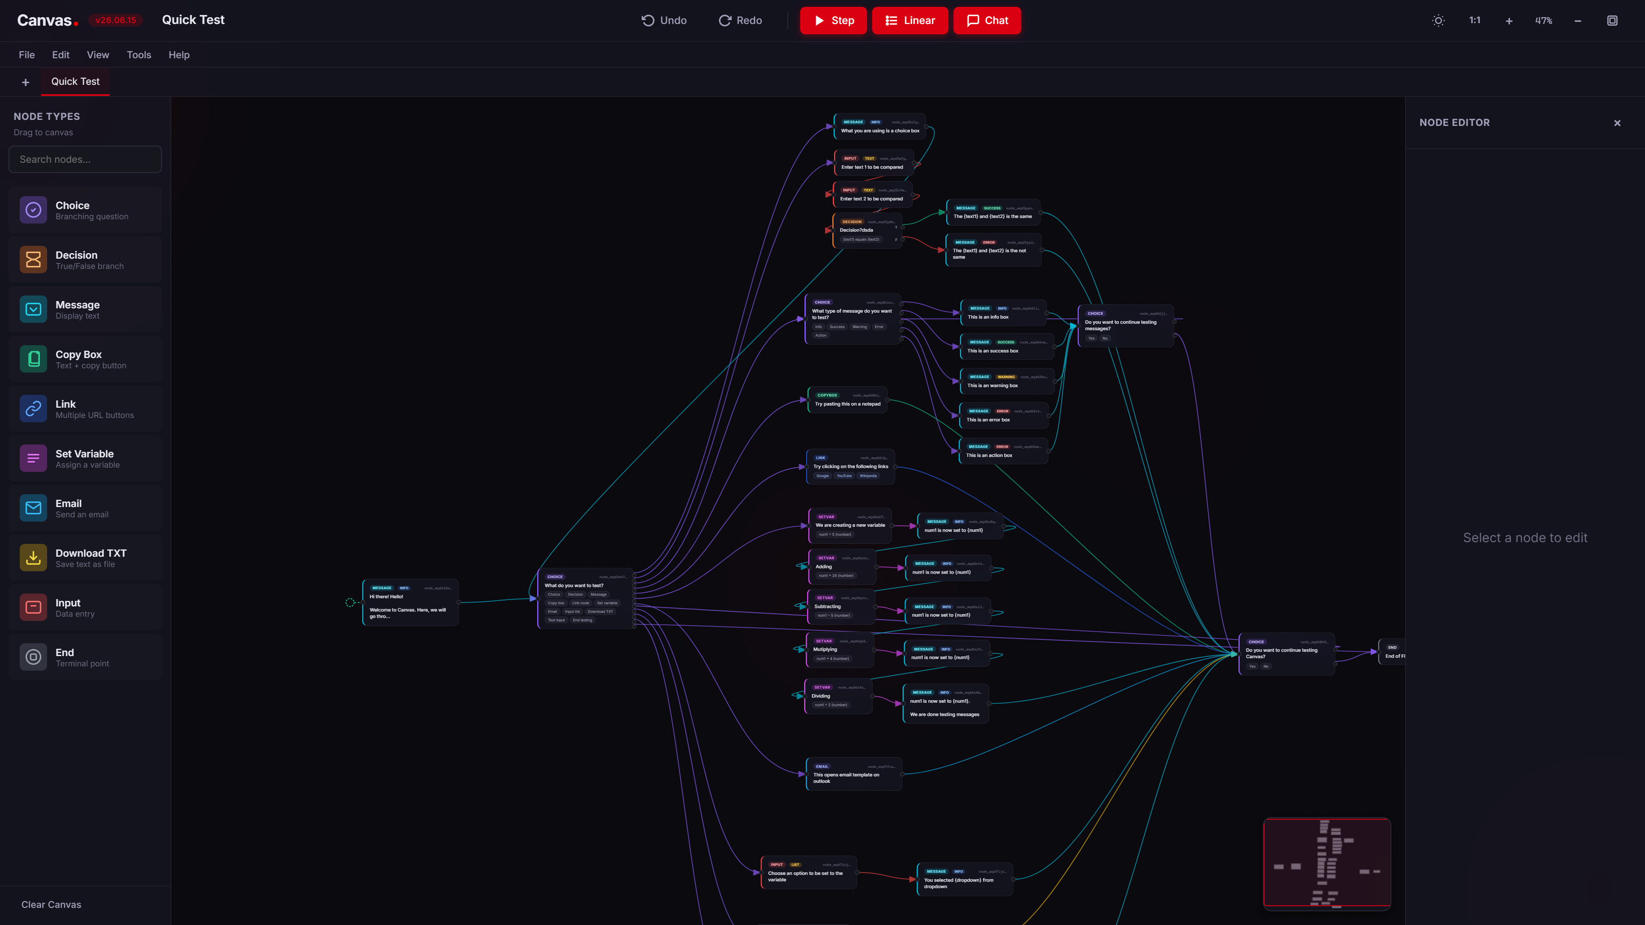
Task: Open the View menu
Action: pyautogui.click(x=98, y=55)
